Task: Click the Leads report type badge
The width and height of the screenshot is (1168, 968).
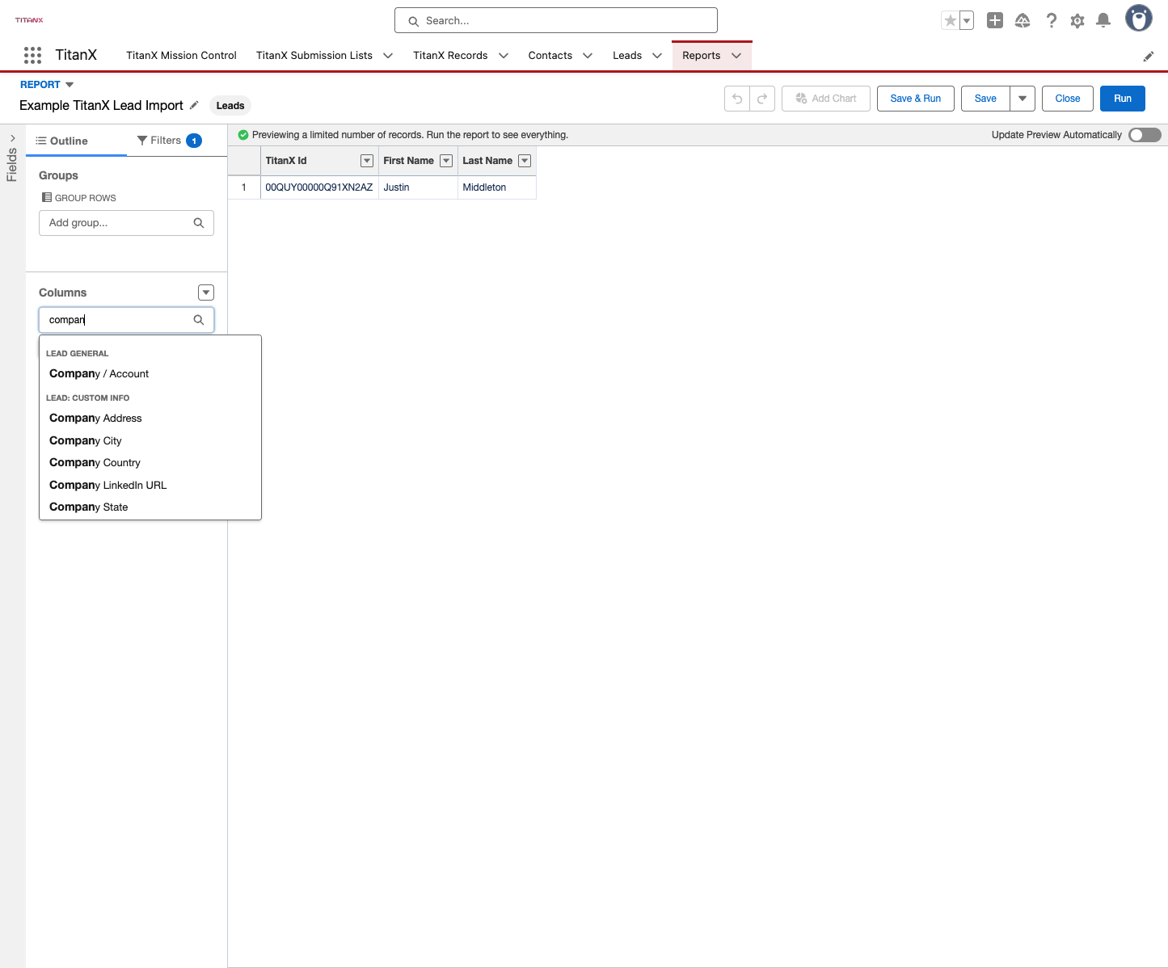Action: pyautogui.click(x=230, y=106)
